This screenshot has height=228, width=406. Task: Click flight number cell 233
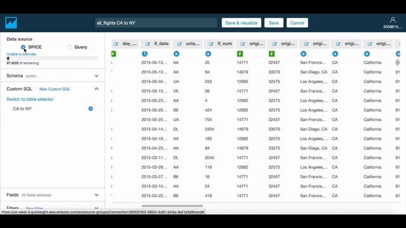pos(209,82)
